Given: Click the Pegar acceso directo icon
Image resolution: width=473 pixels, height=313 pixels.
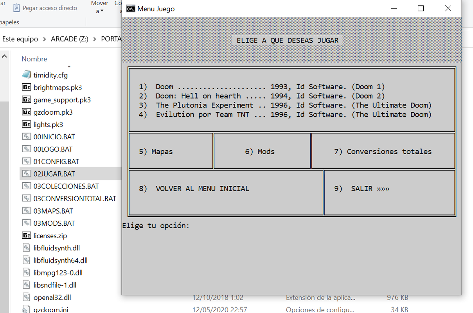Looking at the screenshot, I should (16, 8).
